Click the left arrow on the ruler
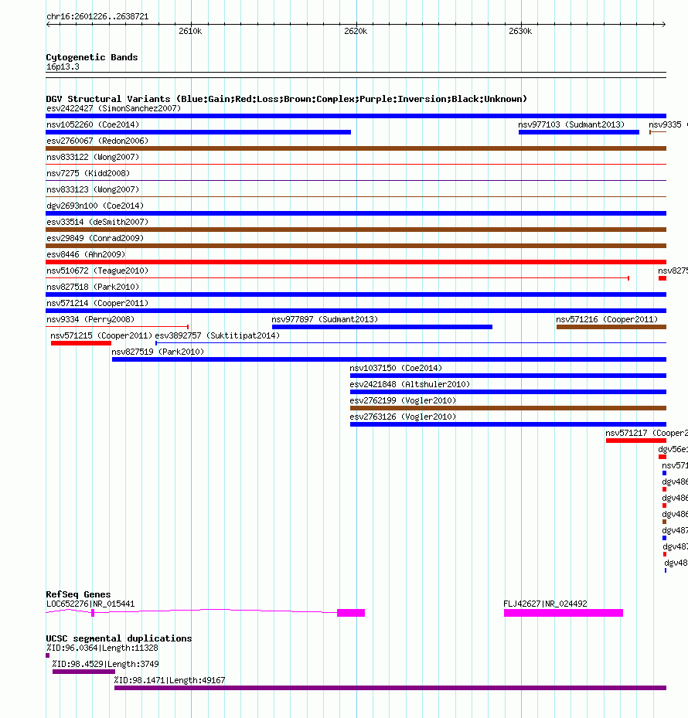The image size is (688, 718). pos(49,24)
